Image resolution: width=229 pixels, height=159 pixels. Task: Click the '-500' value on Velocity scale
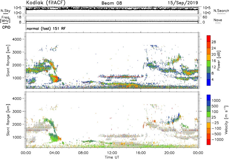[216, 134]
